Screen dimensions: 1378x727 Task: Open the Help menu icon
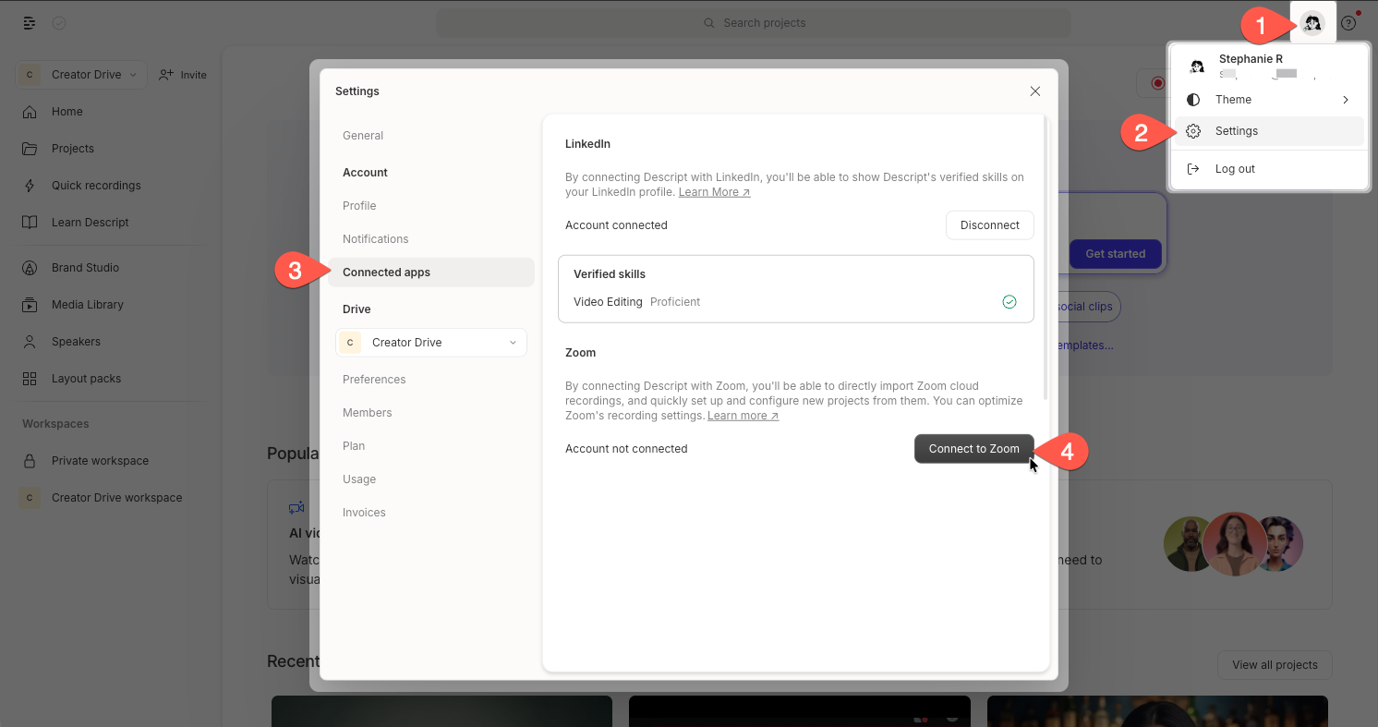pyautogui.click(x=1348, y=22)
